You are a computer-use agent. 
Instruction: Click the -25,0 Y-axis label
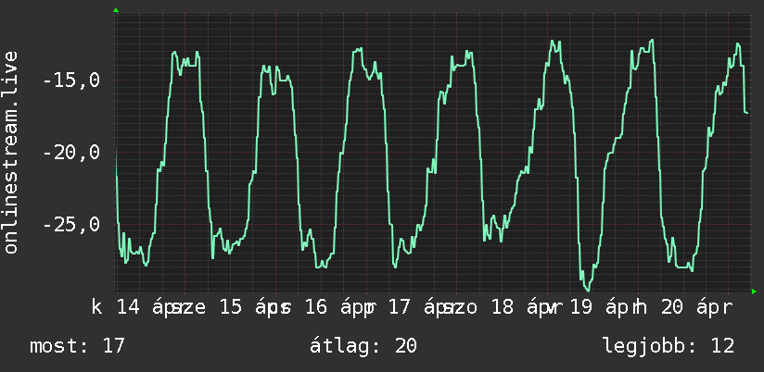tap(71, 225)
